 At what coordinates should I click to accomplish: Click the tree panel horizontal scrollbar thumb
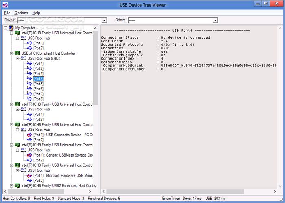[x=36, y=192]
